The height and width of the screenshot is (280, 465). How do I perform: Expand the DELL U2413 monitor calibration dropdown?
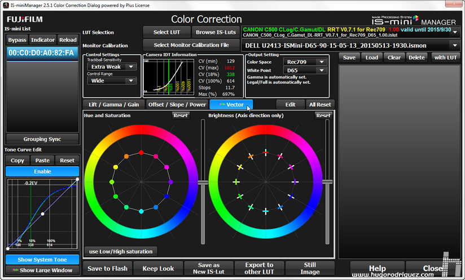455,46
